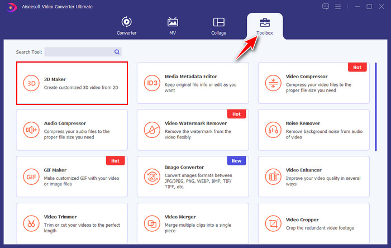Screen dimensions: 391x248
Task: Click the Media Metadata Editor title
Action: [x=191, y=77]
